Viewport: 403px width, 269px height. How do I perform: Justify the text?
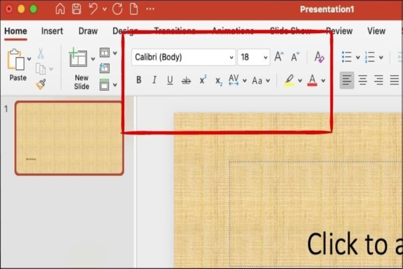click(394, 80)
